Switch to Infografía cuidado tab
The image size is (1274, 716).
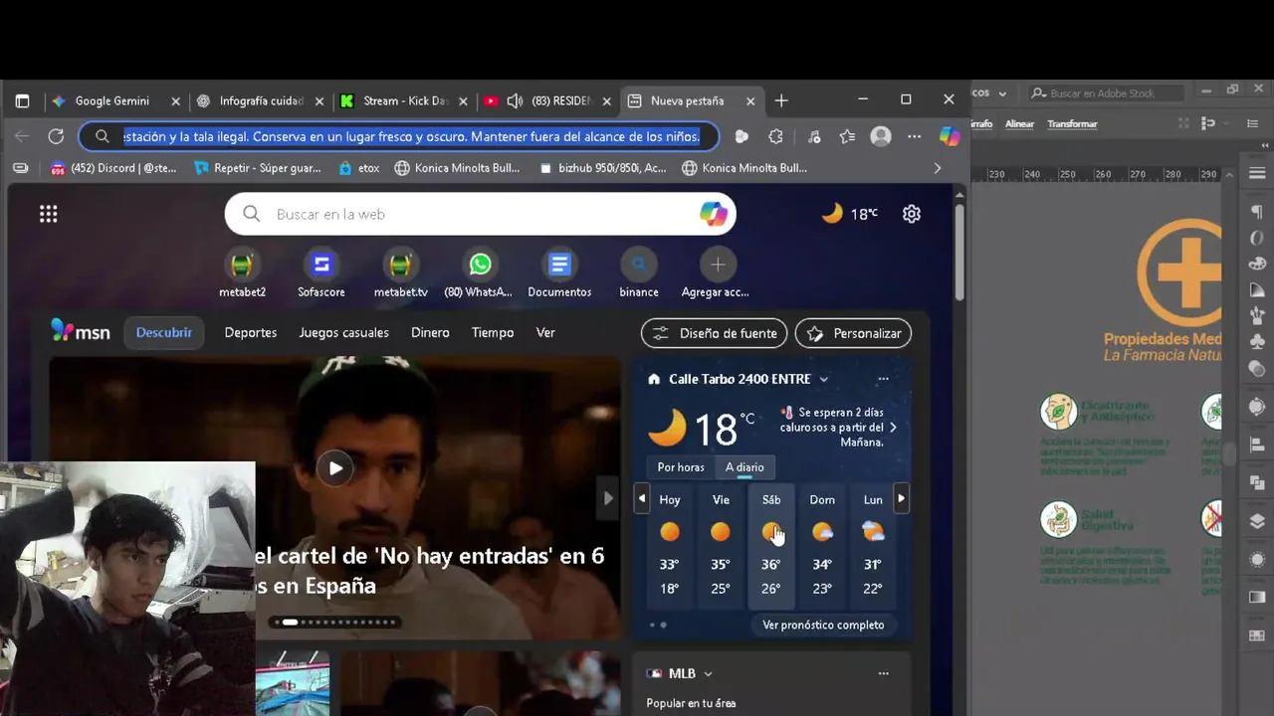point(259,100)
